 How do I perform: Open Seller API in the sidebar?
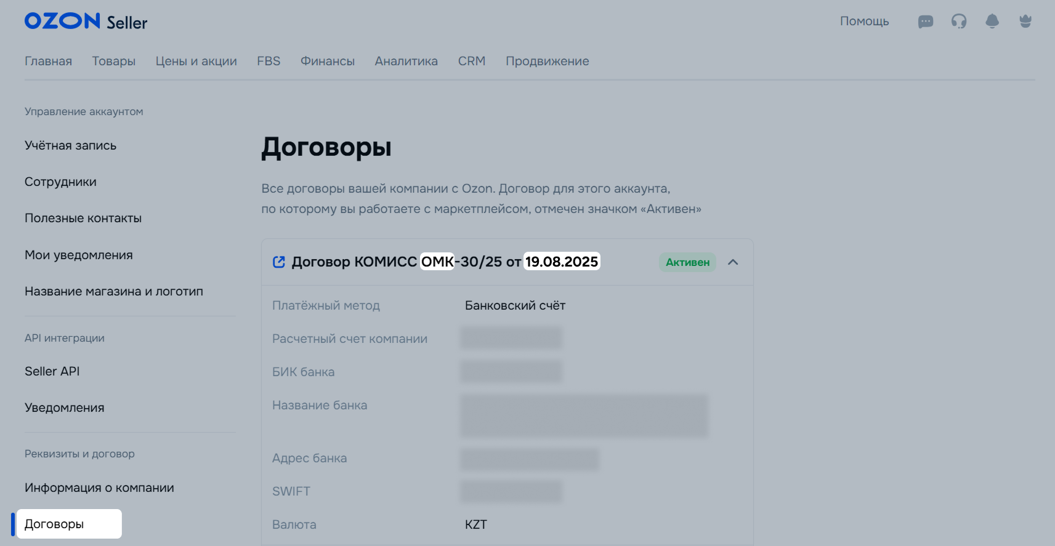point(52,372)
